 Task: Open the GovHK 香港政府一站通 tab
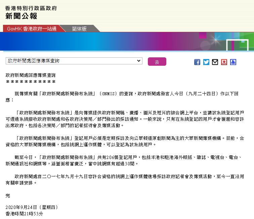tap(32, 29)
